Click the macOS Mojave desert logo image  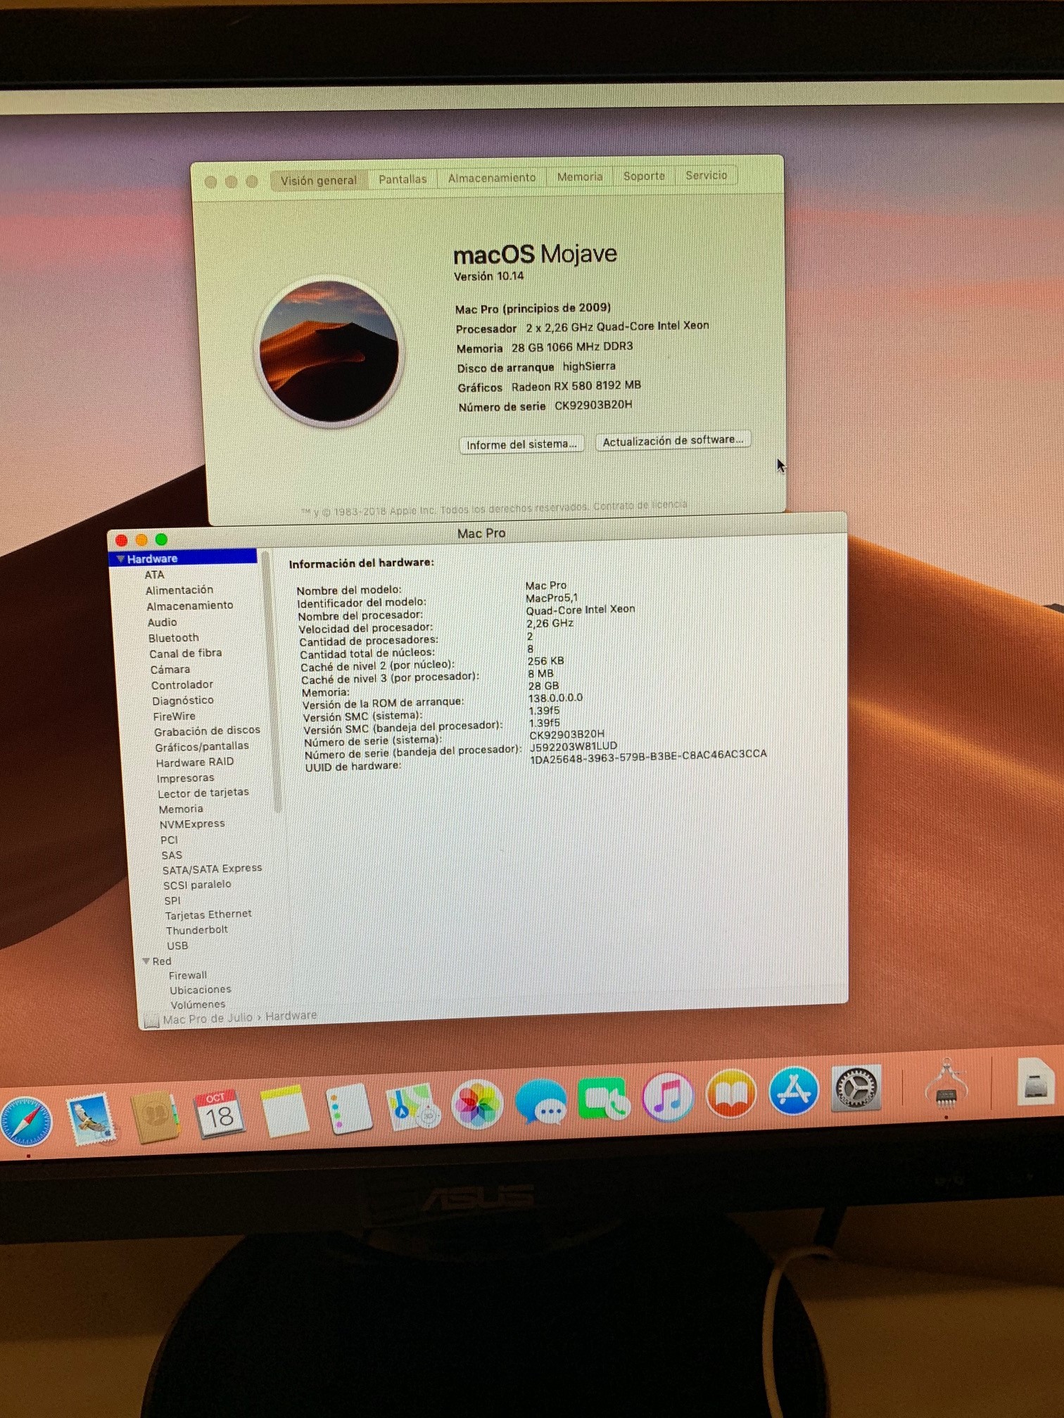click(x=329, y=351)
